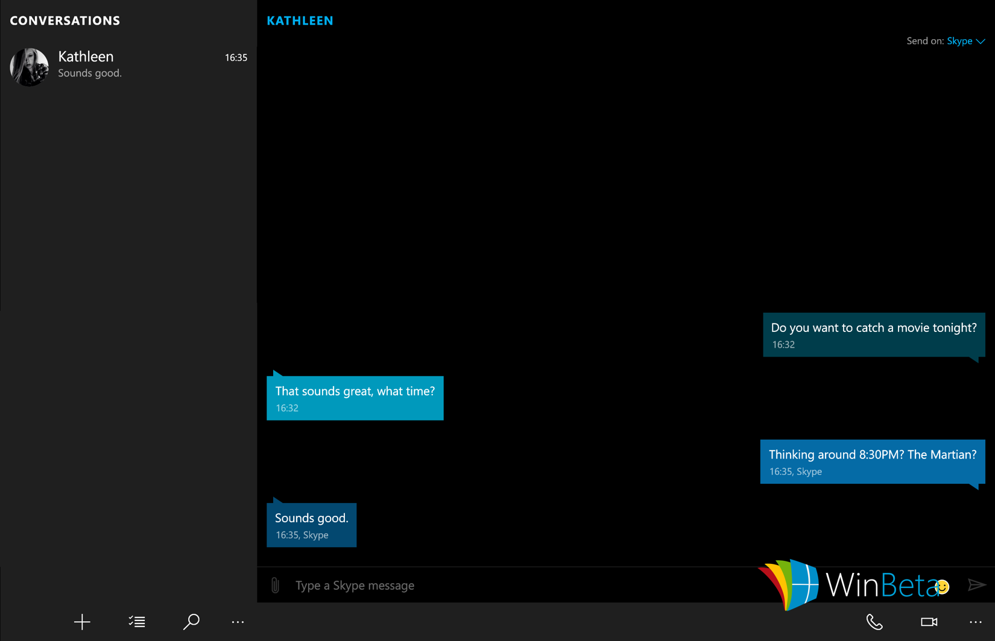This screenshot has width=995, height=641.
Task: Search conversations using the magnifier icon
Action: [191, 622]
